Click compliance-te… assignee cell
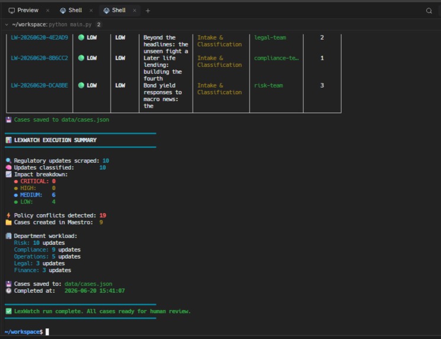441x339 pixels. (x=277, y=58)
